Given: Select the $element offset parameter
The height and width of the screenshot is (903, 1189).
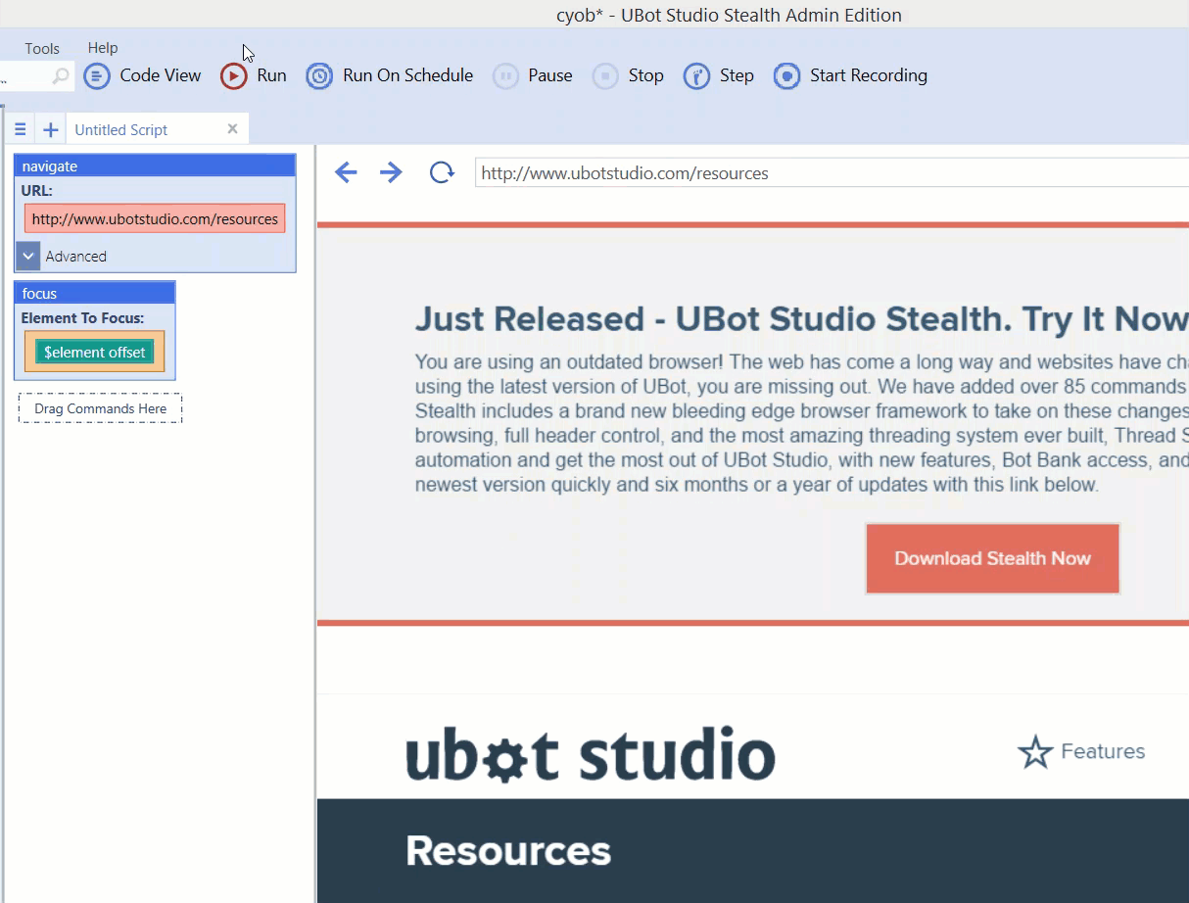Looking at the screenshot, I should pyautogui.click(x=95, y=352).
